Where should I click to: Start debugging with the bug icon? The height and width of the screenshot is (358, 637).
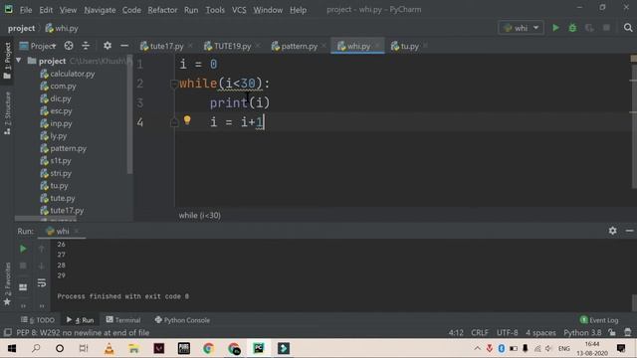coord(572,28)
